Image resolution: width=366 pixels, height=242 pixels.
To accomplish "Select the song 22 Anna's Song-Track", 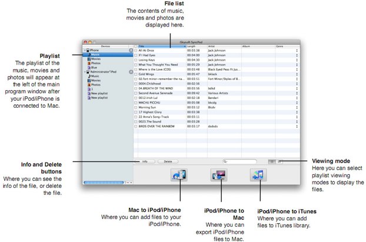I will [x=154, y=117].
